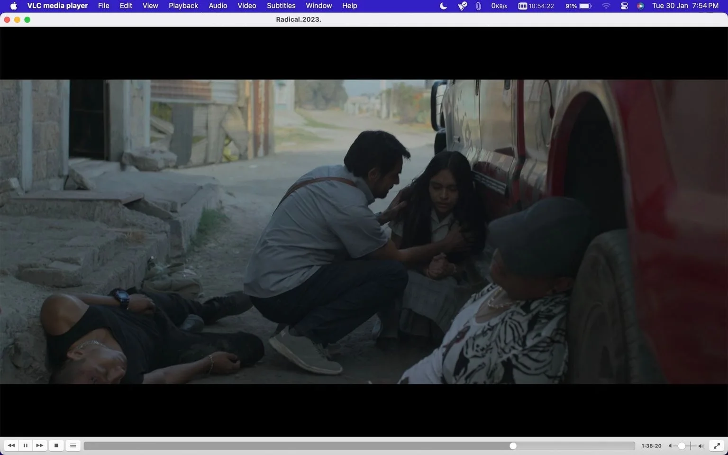Click the fast forward button
Viewport: 728px width, 455px height.
pyautogui.click(x=40, y=446)
